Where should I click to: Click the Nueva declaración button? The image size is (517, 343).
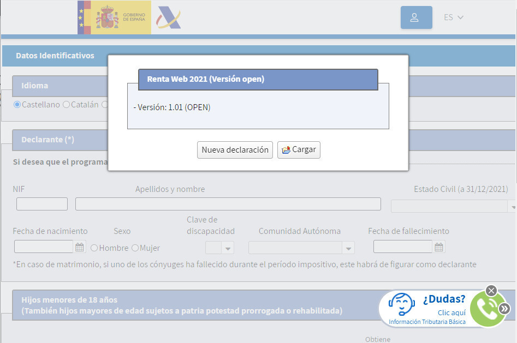pyautogui.click(x=235, y=150)
